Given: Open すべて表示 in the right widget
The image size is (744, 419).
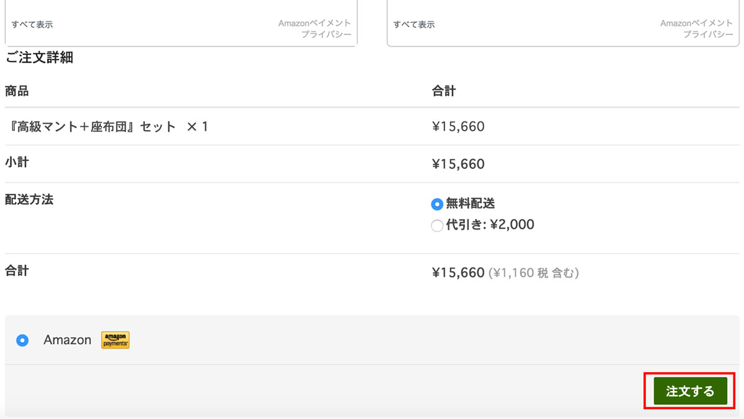Looking at the screenshot, I should tap(414, 25).
